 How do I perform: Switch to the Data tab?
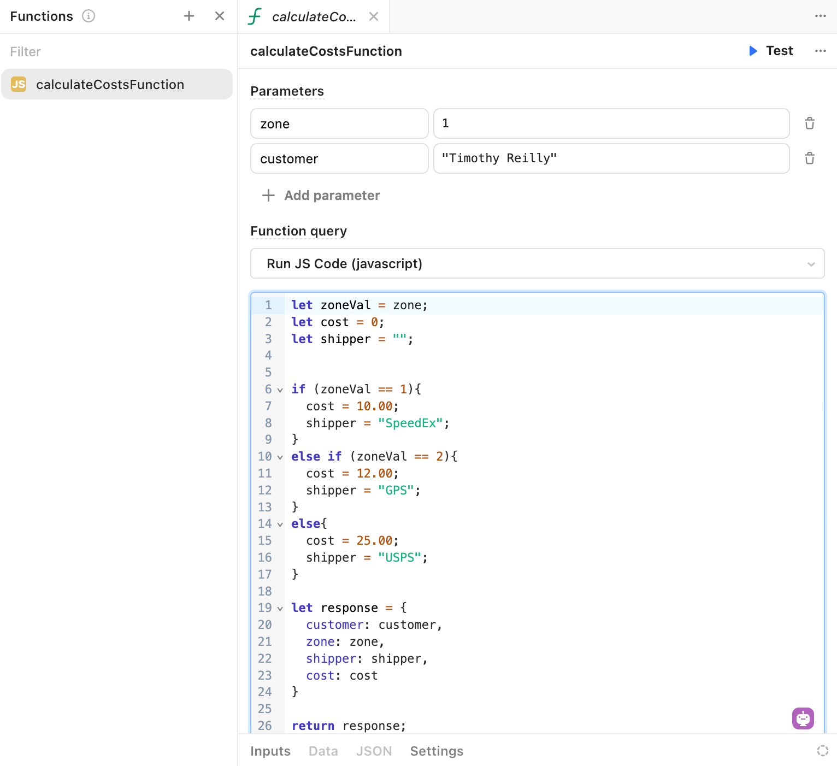[323, 751]
